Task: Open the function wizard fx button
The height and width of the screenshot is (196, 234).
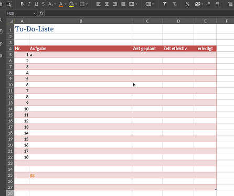Action: (41, 13)
